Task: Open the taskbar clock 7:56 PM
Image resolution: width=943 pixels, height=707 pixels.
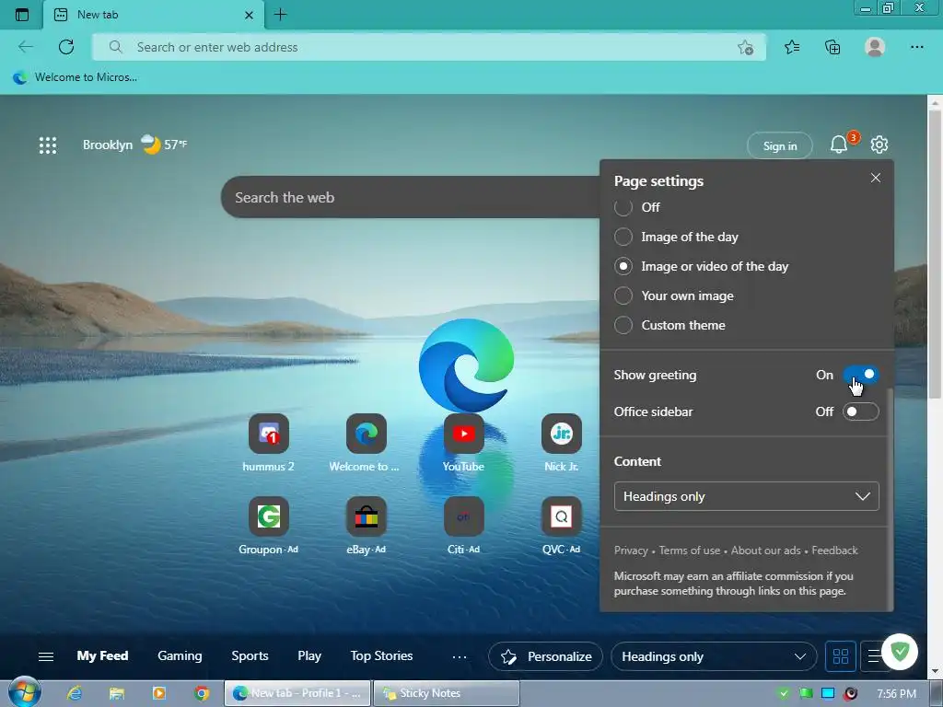Action: [x=896, y=694]
